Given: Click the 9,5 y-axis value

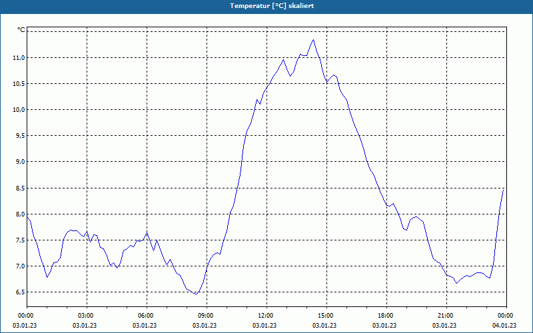Looking at the screenshot, I should click(x=20, y=136).
